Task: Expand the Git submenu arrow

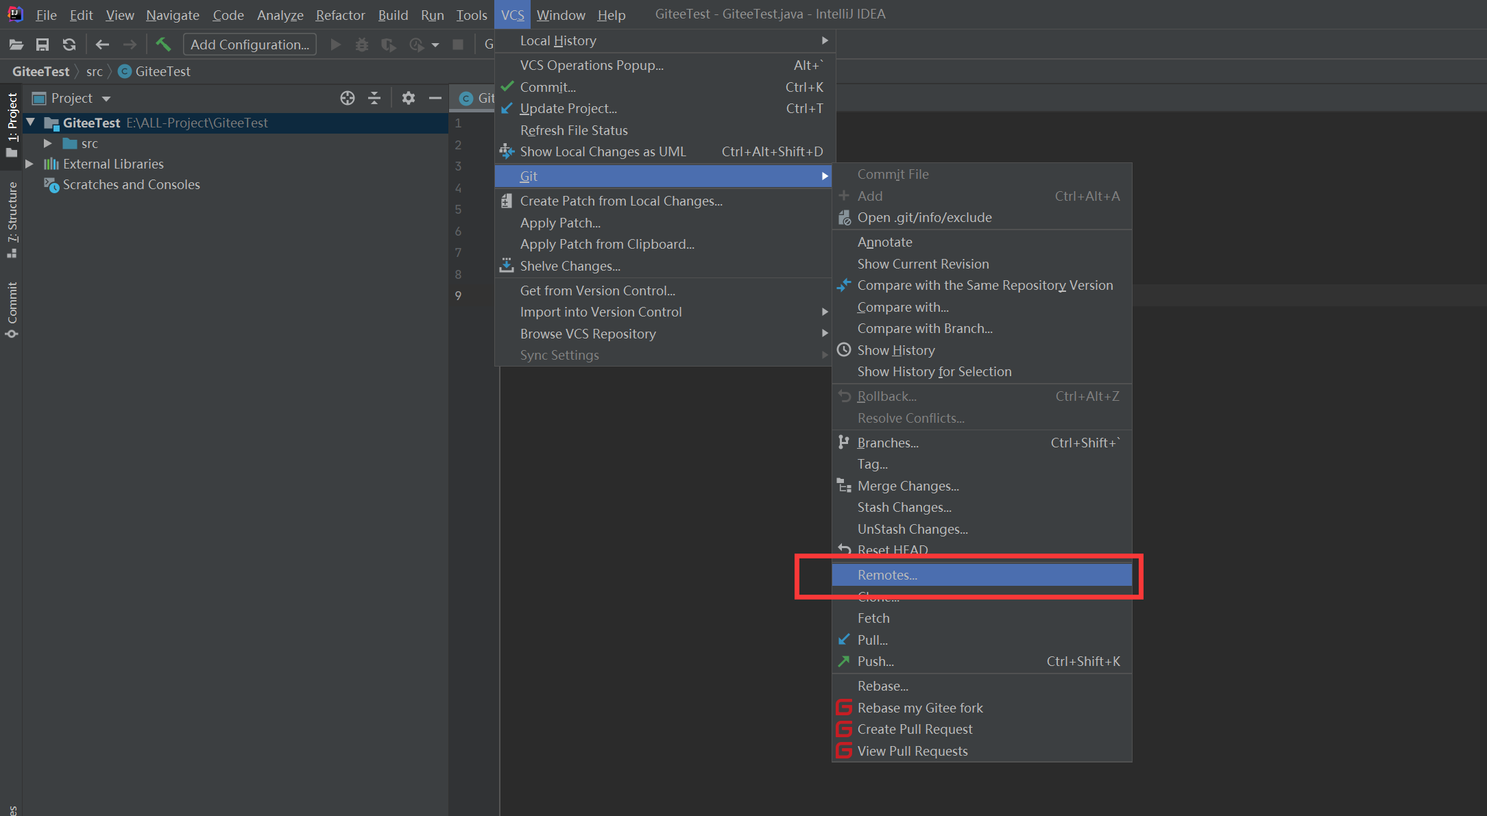Action: click(x=825, y=176)
